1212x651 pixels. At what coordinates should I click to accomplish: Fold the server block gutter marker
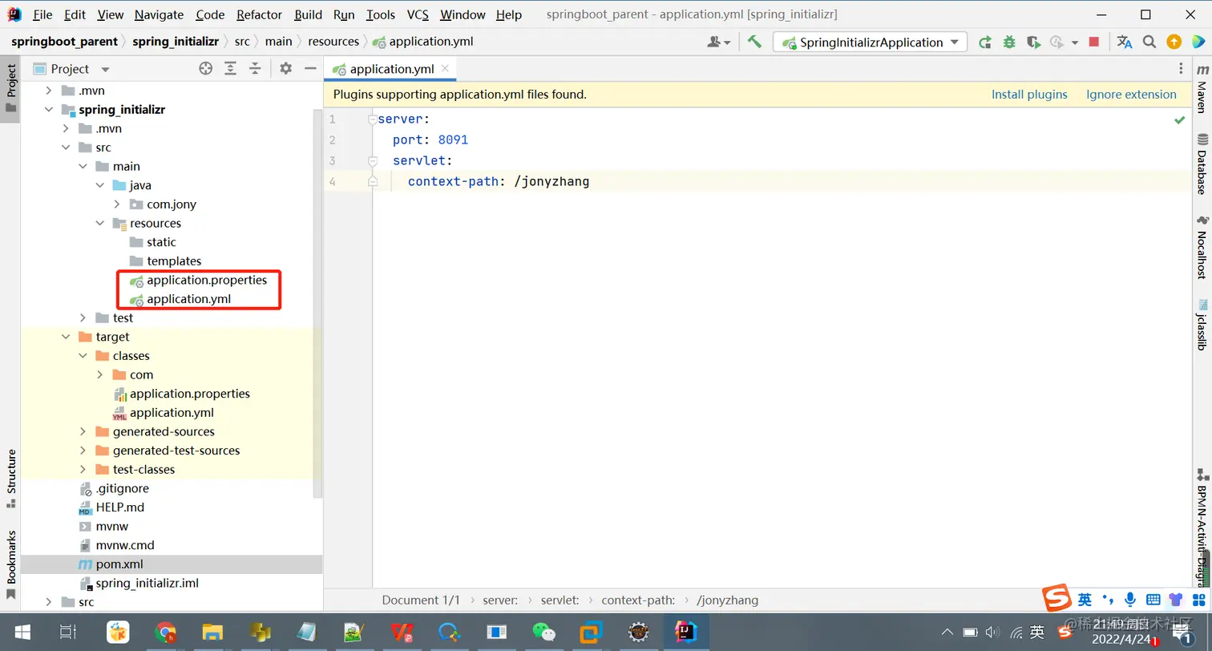tap(372, 119)
